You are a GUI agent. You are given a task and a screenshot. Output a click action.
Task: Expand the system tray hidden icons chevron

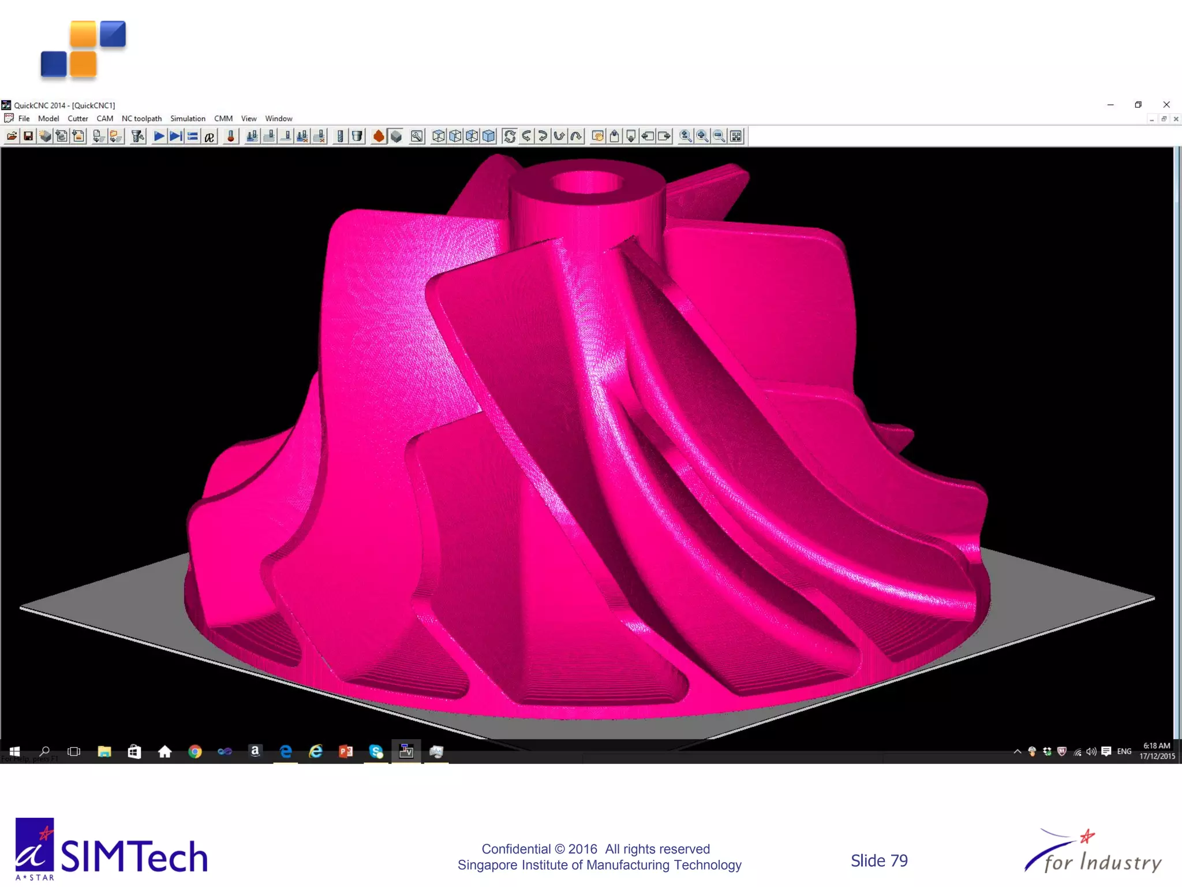1017,751
